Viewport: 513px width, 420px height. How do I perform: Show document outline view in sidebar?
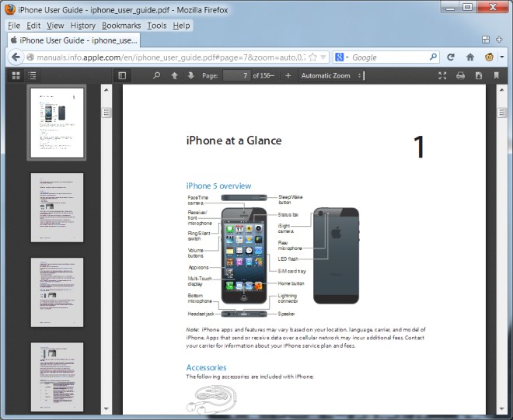pyautogui.click(x=32, y=75)
